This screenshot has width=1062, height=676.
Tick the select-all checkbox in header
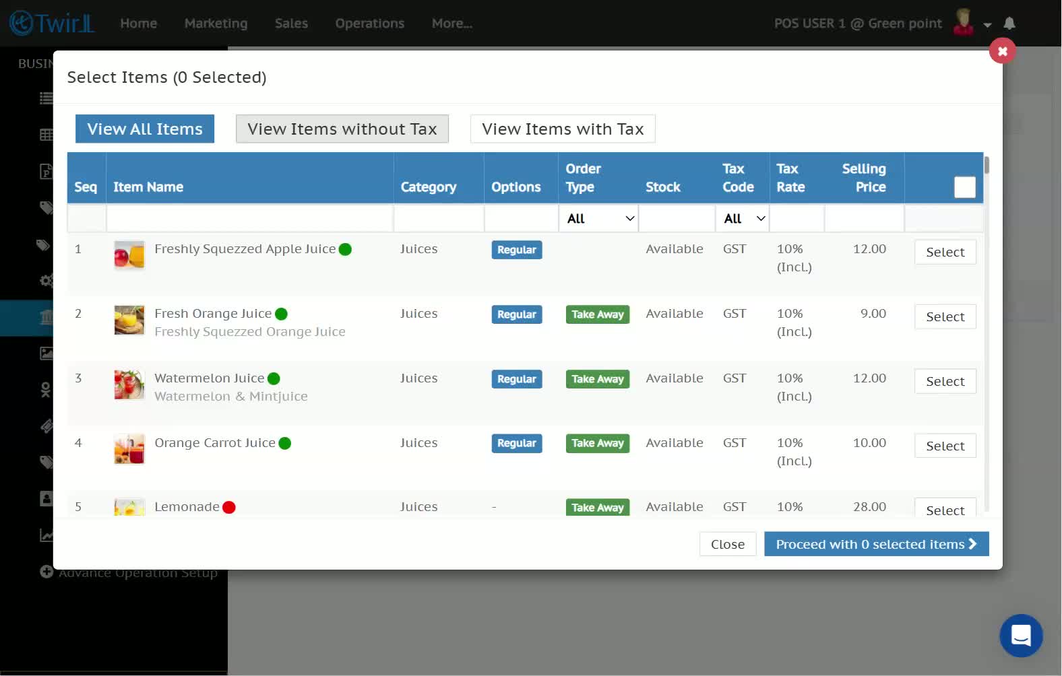pos(964,187)
